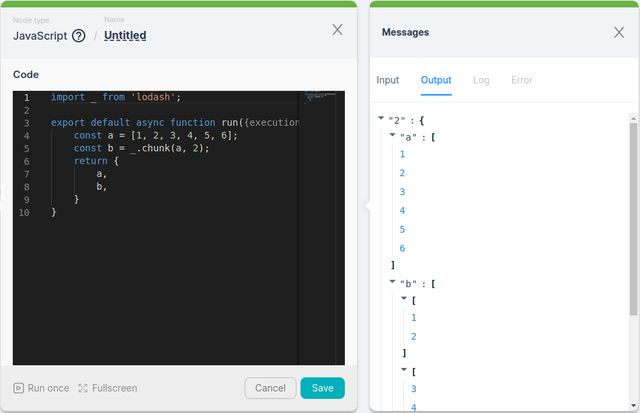The image size is (640, 413).
Task: Rename the Untitled node
Action: tap(125, 36)
